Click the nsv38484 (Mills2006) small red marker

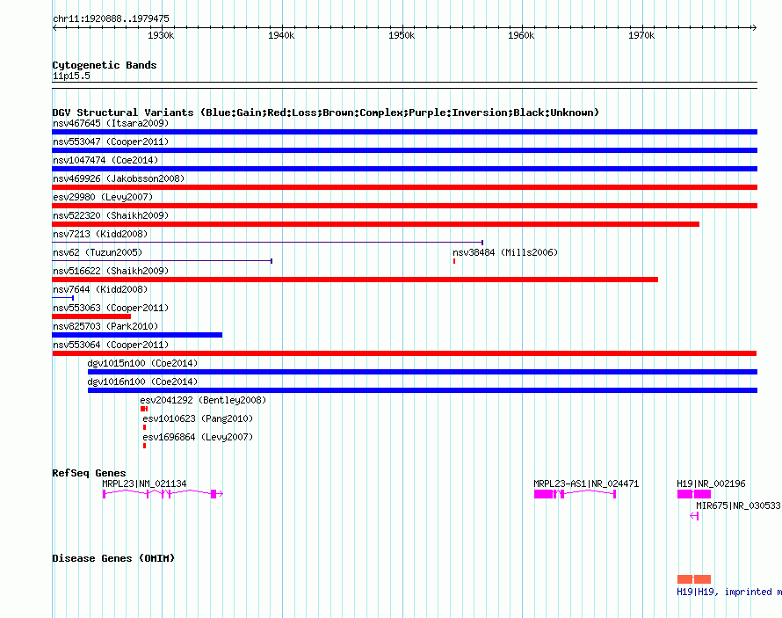[x=454, y=261]
